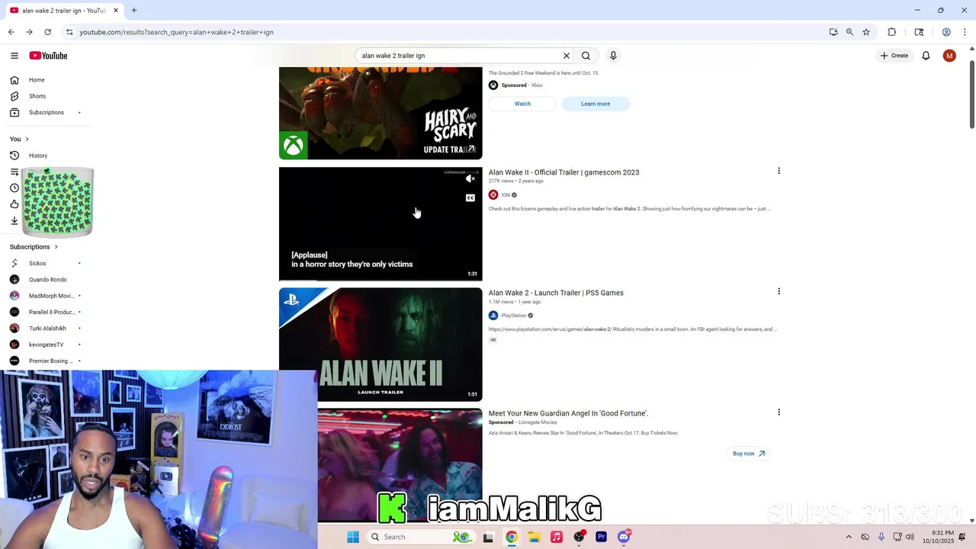Open the M account avatar menu

tap(949, 56)
